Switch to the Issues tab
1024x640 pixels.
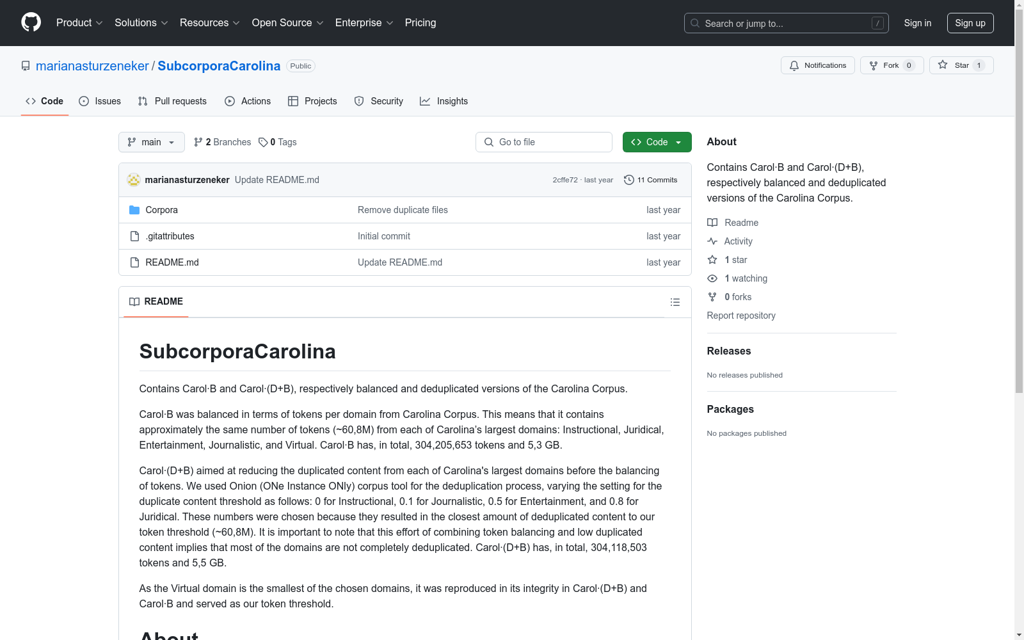pyautogui.click(x=100, y=101)
